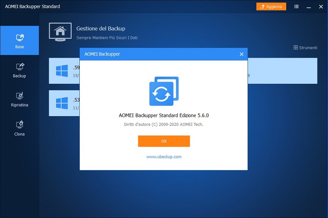Click the home monitor icon beside Gestione del Backup
The width and height of the screenshot is (328, 218).
pos(60,32)
